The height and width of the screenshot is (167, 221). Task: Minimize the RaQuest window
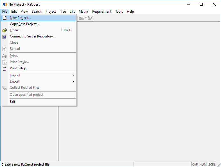189,5
